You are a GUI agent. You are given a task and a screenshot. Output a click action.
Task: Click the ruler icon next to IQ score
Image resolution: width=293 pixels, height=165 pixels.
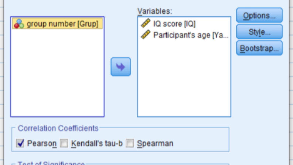coord(146,23)
